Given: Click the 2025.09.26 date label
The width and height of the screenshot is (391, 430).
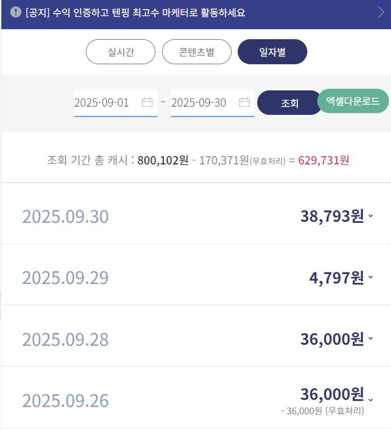Looking at the screenshot, I should tap(65, 401).
